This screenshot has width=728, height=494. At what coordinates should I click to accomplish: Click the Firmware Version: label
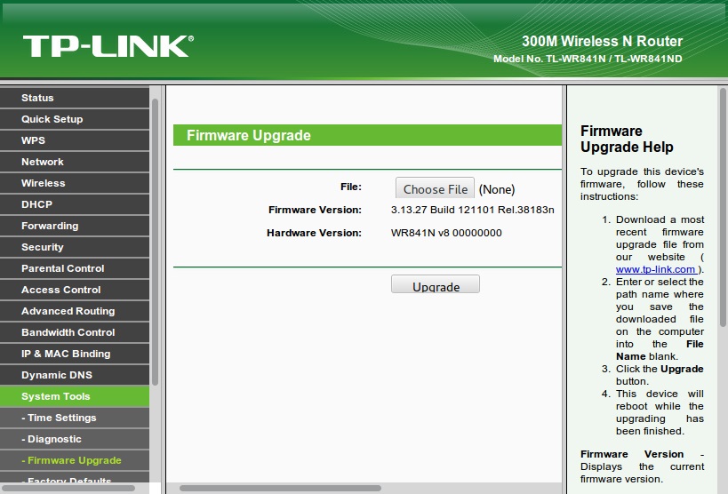click(x=315, y=210)
